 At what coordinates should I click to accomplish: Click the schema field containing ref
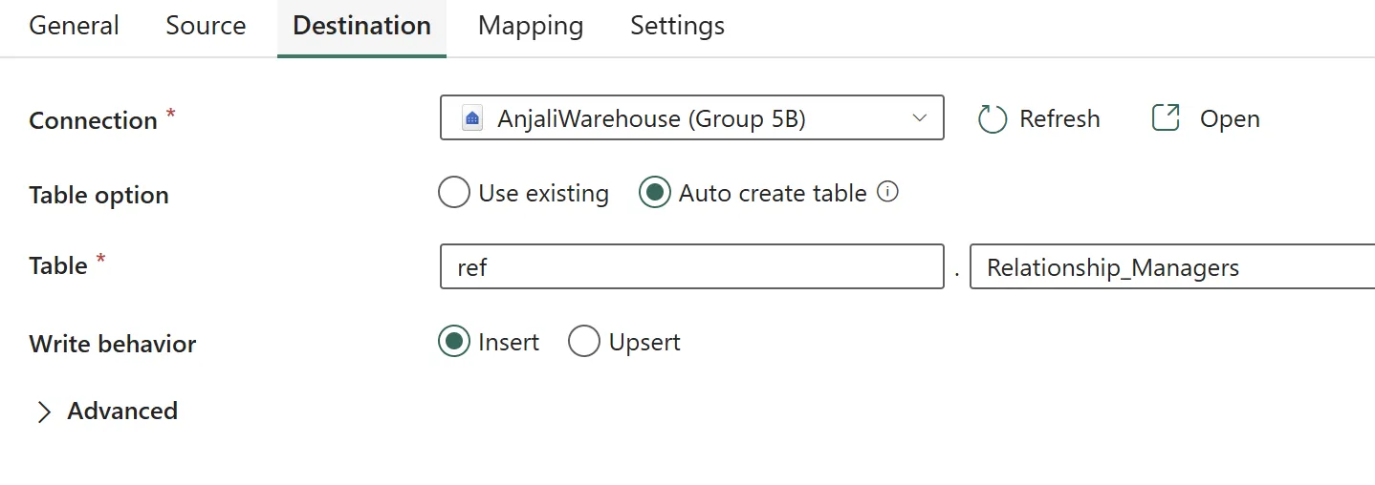coord(691,267)
